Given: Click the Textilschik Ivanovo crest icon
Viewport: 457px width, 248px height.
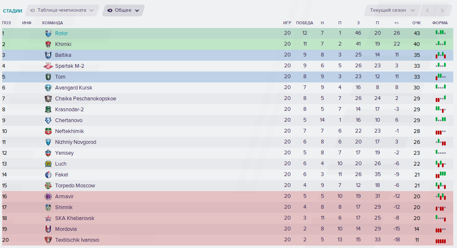Looking at the screenshot, I should point(48,240).
